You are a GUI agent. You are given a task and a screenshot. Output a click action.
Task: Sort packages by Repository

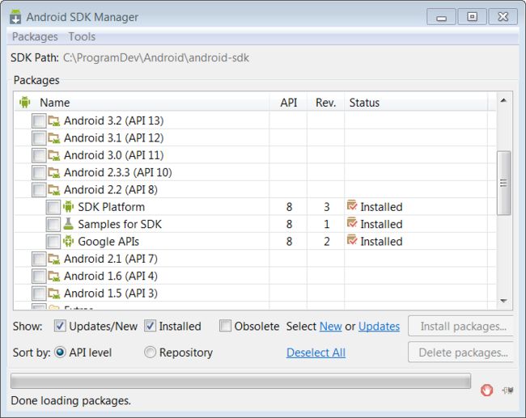pos(150,353)
